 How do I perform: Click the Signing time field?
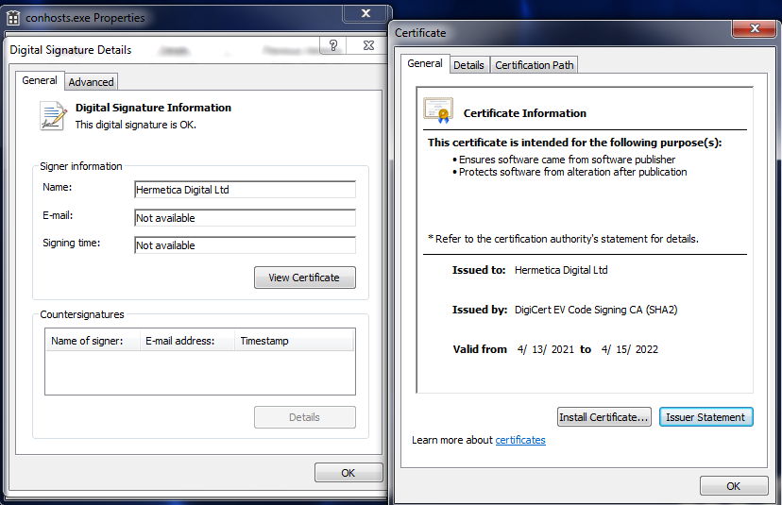point(245,245)
